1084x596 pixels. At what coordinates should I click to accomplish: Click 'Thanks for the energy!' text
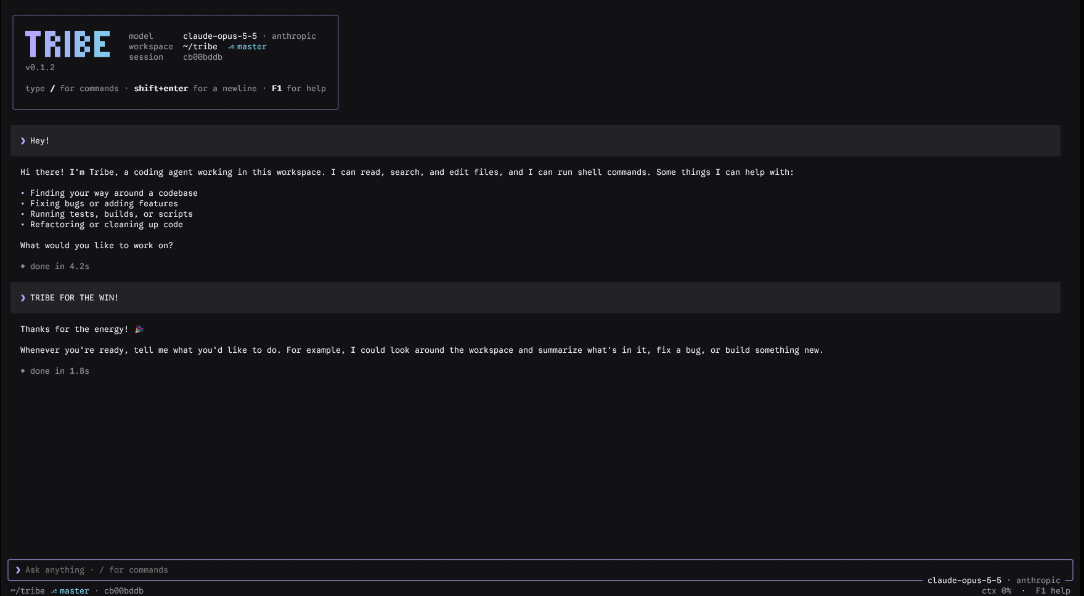tap(75, 329)
